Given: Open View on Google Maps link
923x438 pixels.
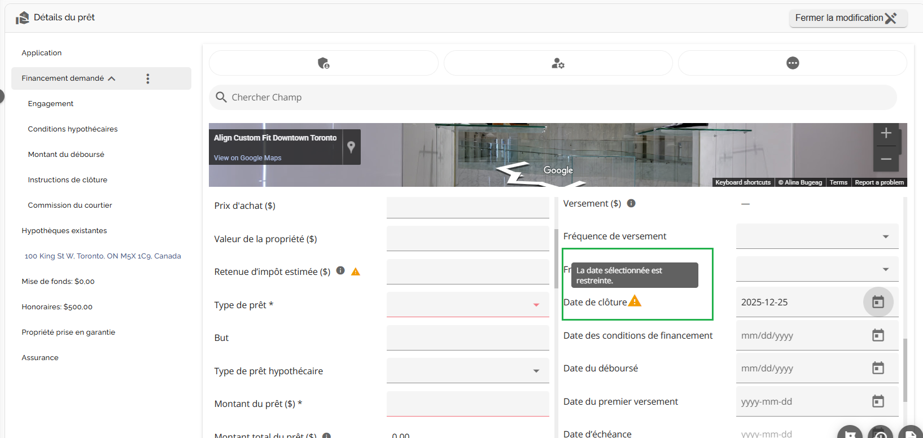Looking at the screenshot, I should 247,158.
